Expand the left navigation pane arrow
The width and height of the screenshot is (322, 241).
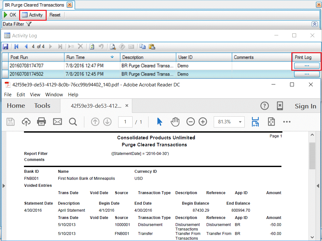coord(4,186)
